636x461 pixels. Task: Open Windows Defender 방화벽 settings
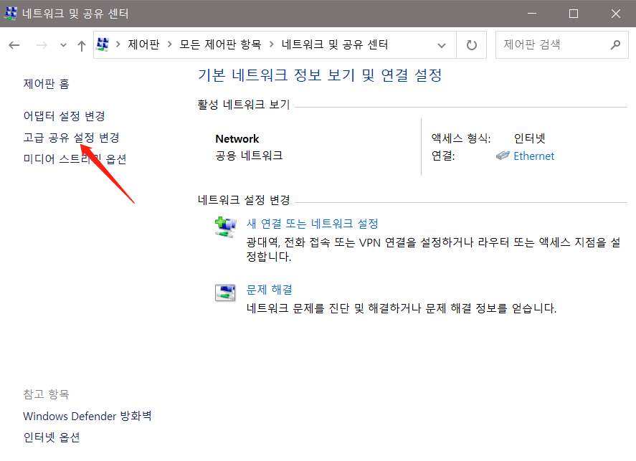point(87,416)
